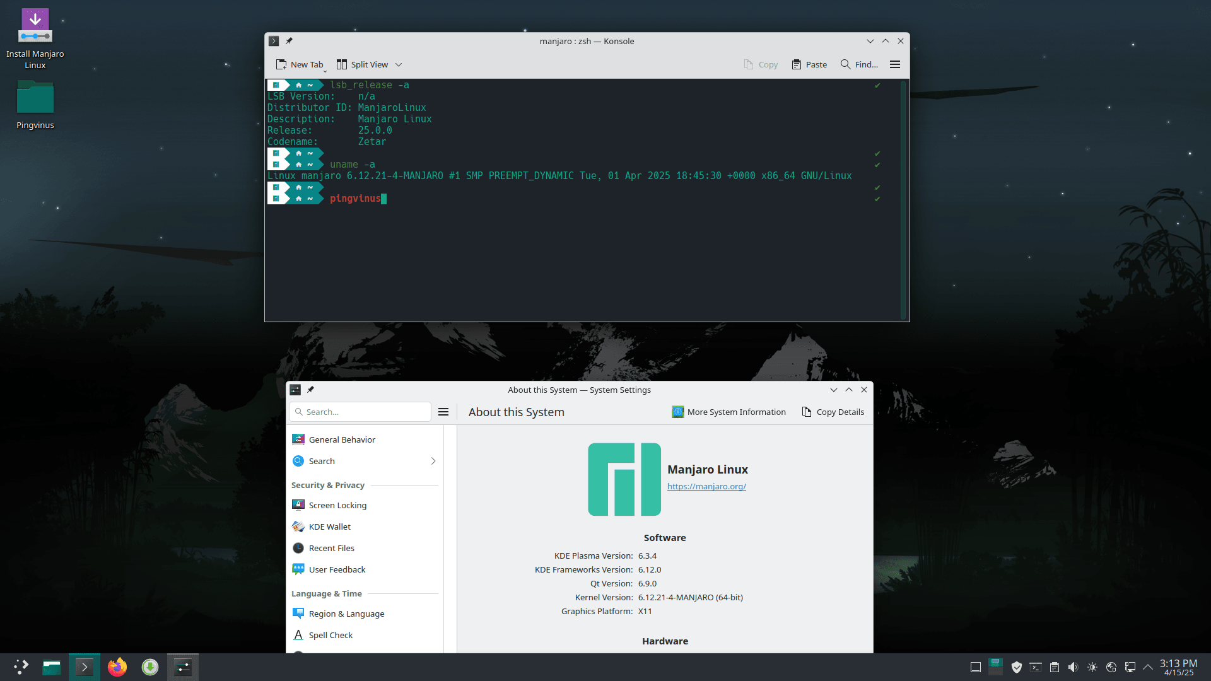This screenshot has height=681, width=1211.
Task: Click Graphics Platform value X11
Action: pos(645,611)
